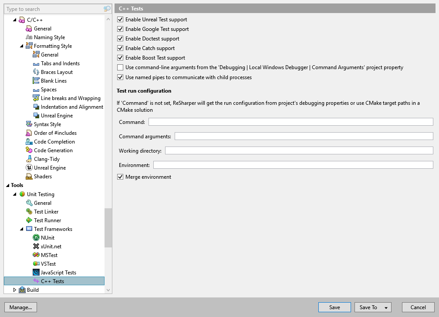The height and width of the screenshot is (317, 439).
Task: Expand the Build node
Action: (15, 290)
